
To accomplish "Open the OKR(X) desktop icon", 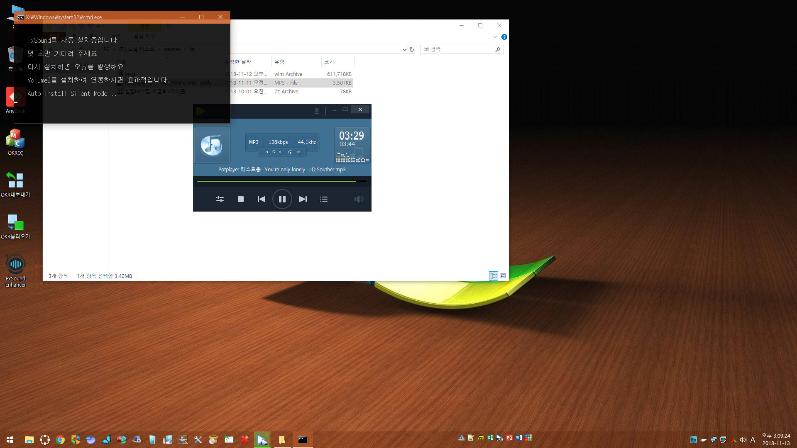I will 15,142.
